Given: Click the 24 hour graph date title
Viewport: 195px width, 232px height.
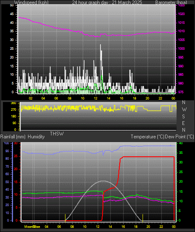Looking at the screenshot, I should pyautogui.click(x=107, y=3).
